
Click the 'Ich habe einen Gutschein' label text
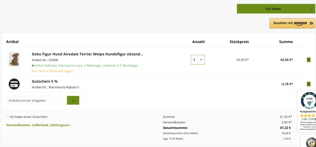(29, 117)
